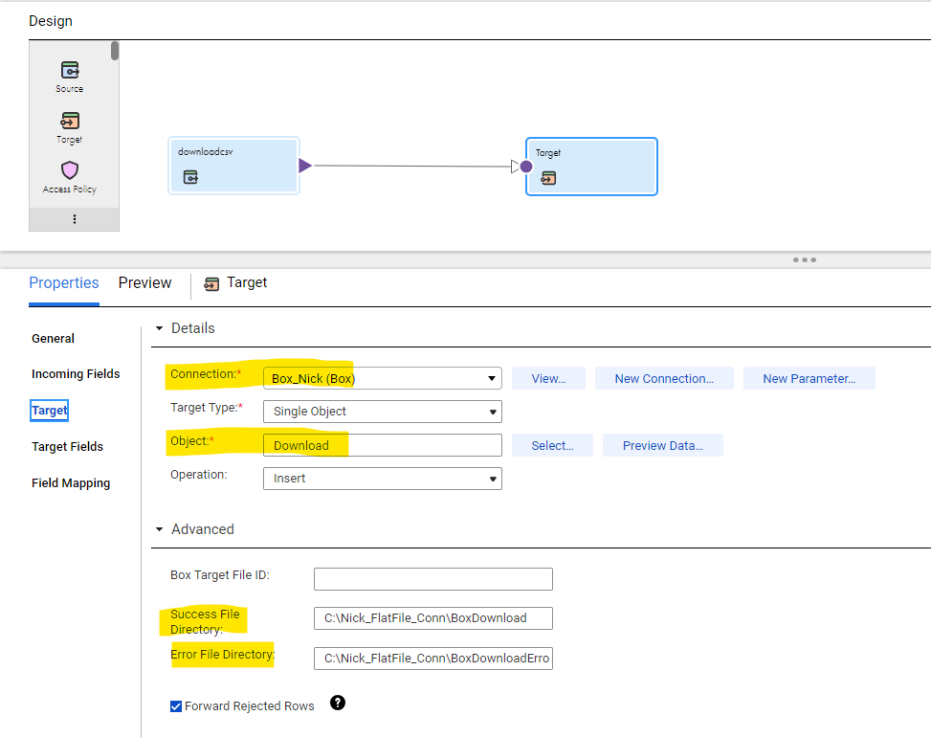
Task: Click the New Parameter... button
Action: [x=809, y=378]
